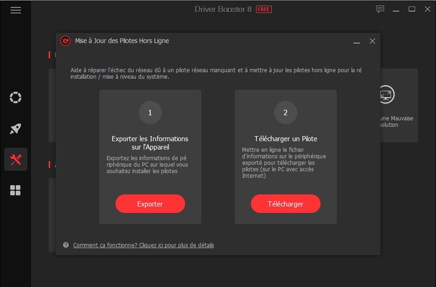Click the 'Exportez les informations' description text
436x287 pixels.
[147, 165]
